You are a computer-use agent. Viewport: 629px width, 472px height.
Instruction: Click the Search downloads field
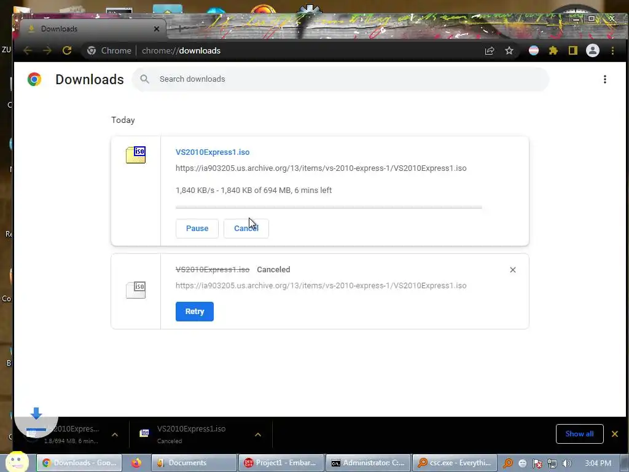point(340,79)
